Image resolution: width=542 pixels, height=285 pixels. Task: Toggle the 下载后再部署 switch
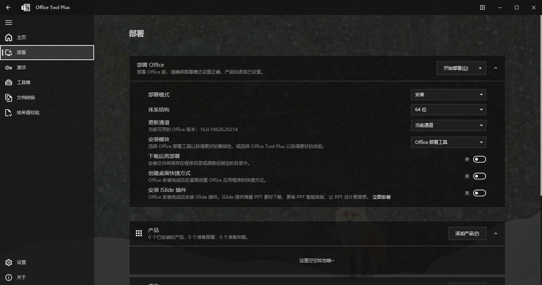pos(479,159)
